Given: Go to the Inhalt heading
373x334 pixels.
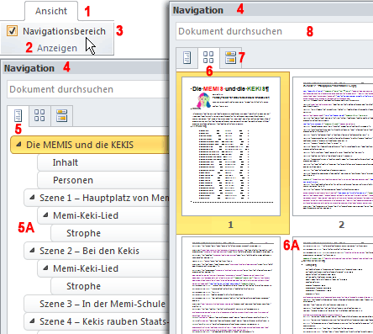Looking at the screenshot, I should [x=103, y=162].
